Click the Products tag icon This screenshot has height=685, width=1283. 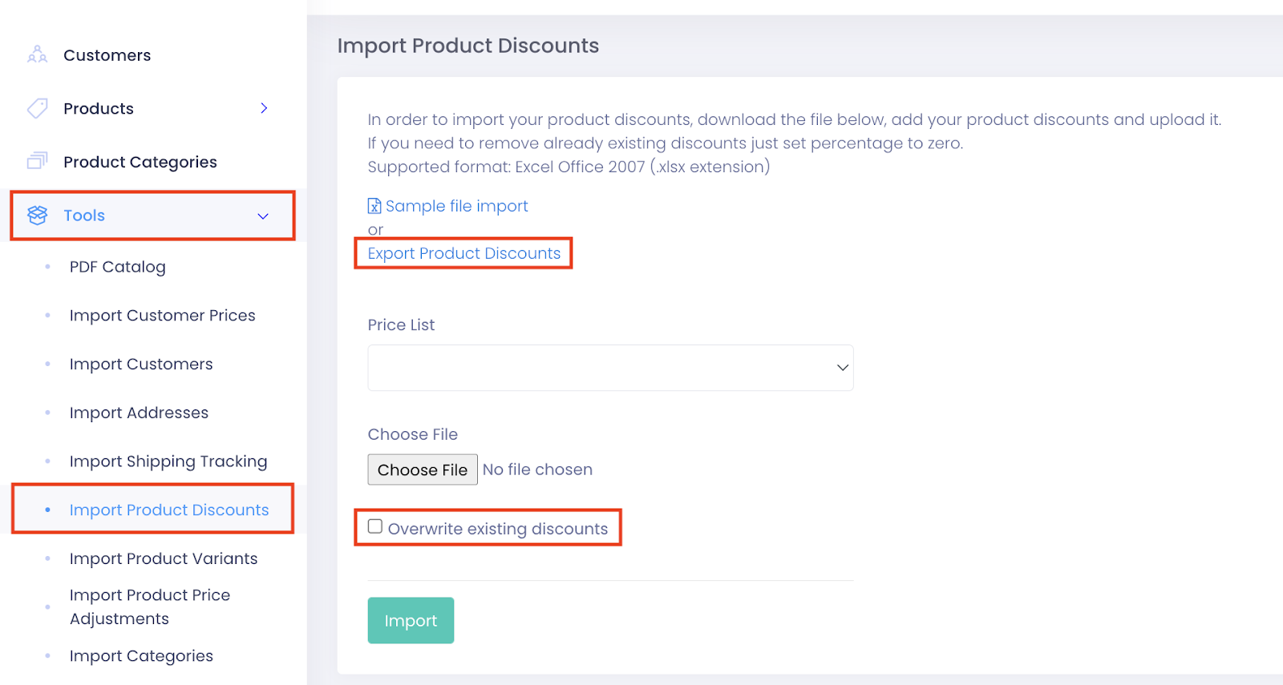[x=37, y=108]
